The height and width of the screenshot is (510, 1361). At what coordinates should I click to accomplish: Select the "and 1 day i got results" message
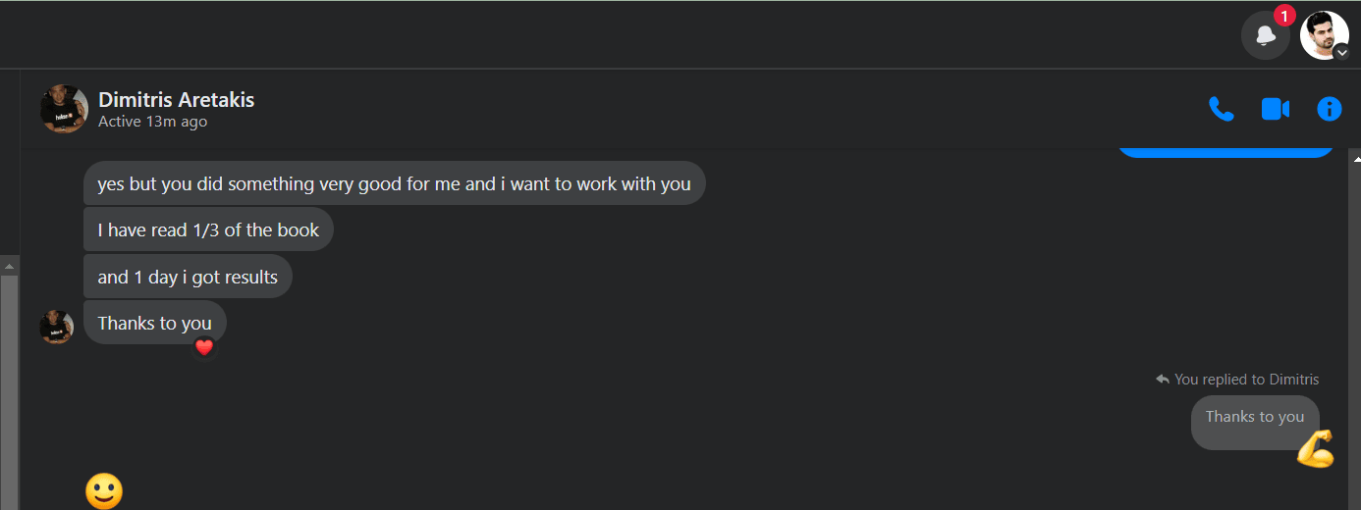188,277
